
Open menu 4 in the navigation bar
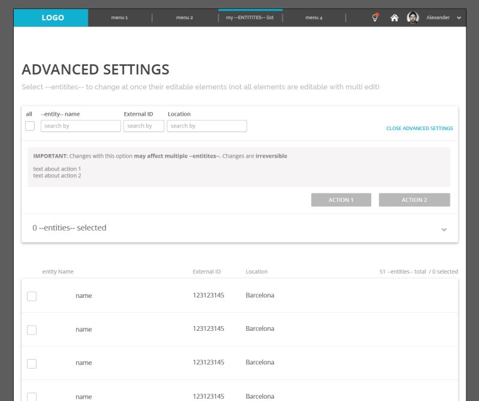coord(314,17)
